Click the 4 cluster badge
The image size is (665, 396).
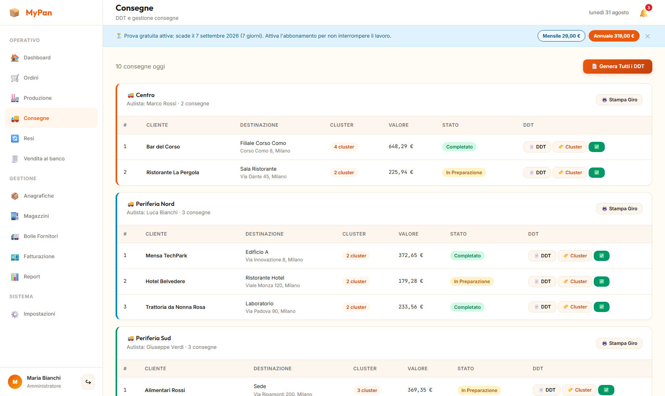[x=344, y=147]
